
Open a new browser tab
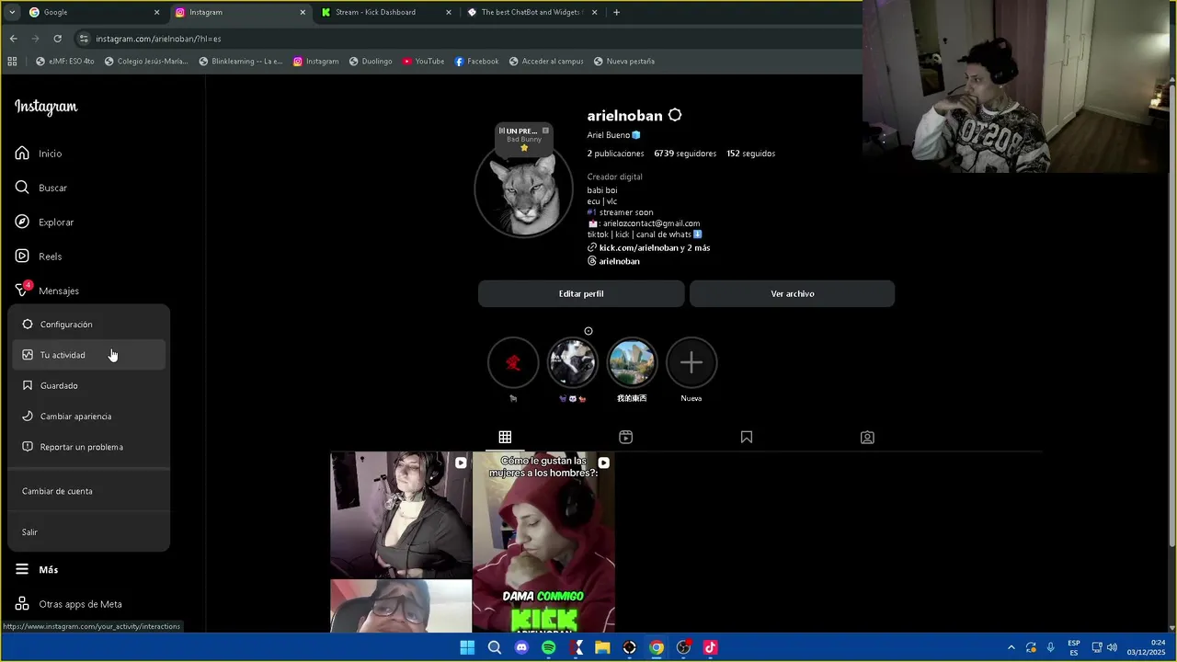click(616, 12)
